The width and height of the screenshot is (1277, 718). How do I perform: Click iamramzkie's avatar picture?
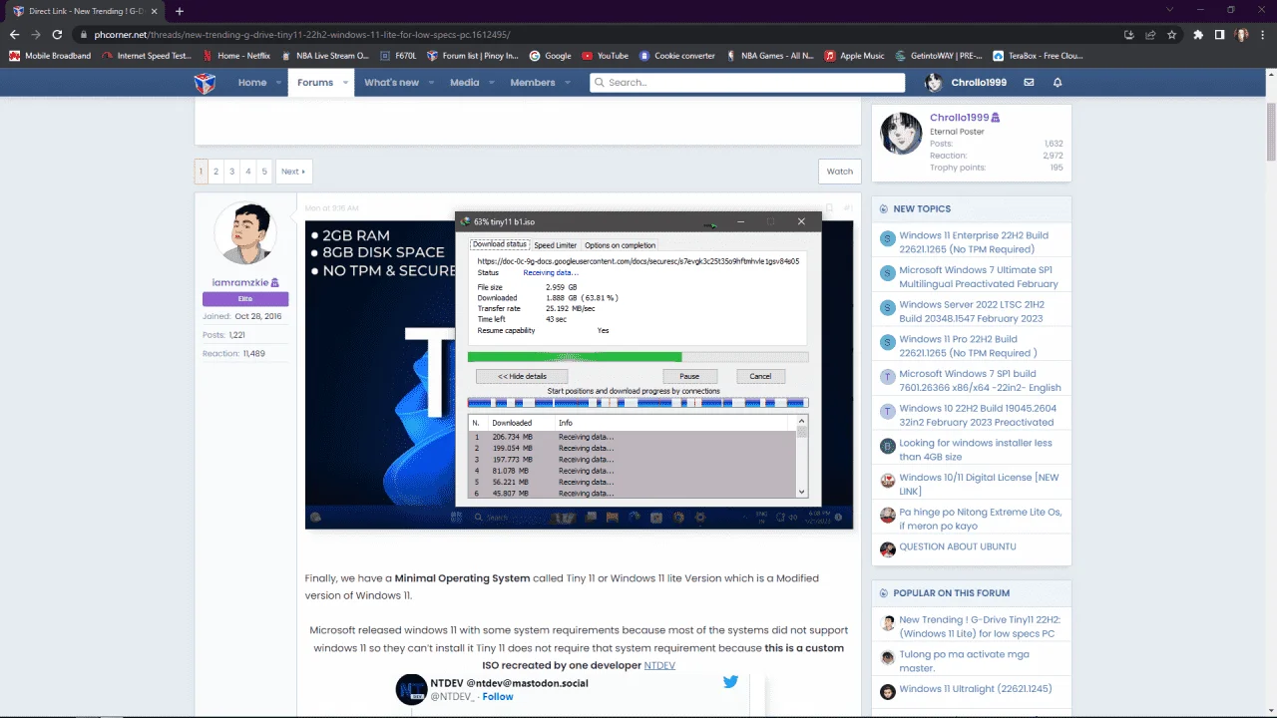click(245, 232)
